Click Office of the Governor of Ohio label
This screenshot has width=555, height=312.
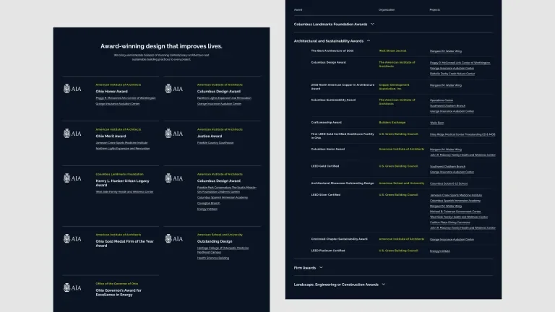tap(117, 284)
